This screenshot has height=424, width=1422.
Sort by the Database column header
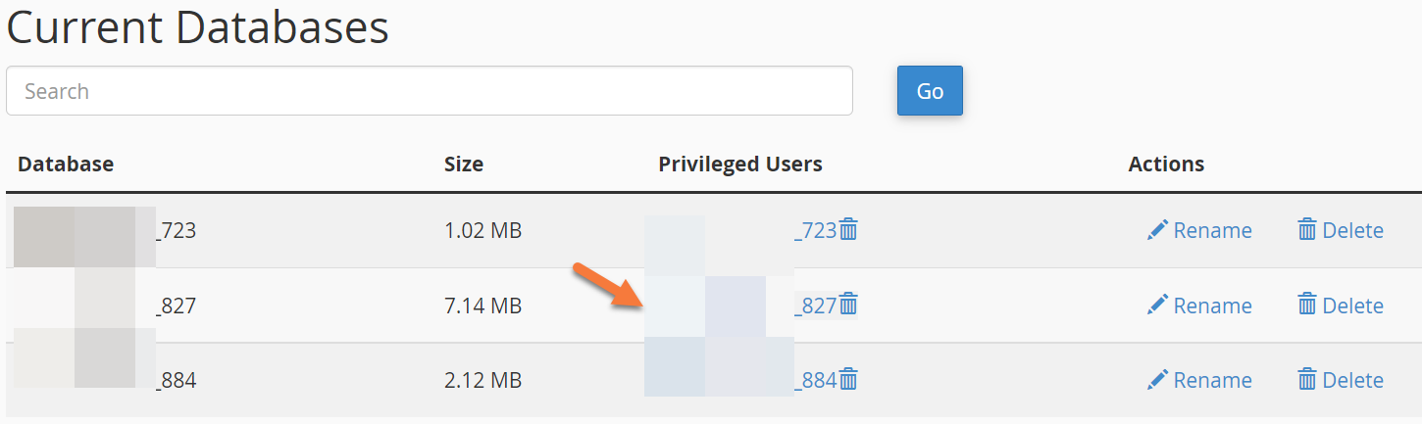click(x=66, y=164)
